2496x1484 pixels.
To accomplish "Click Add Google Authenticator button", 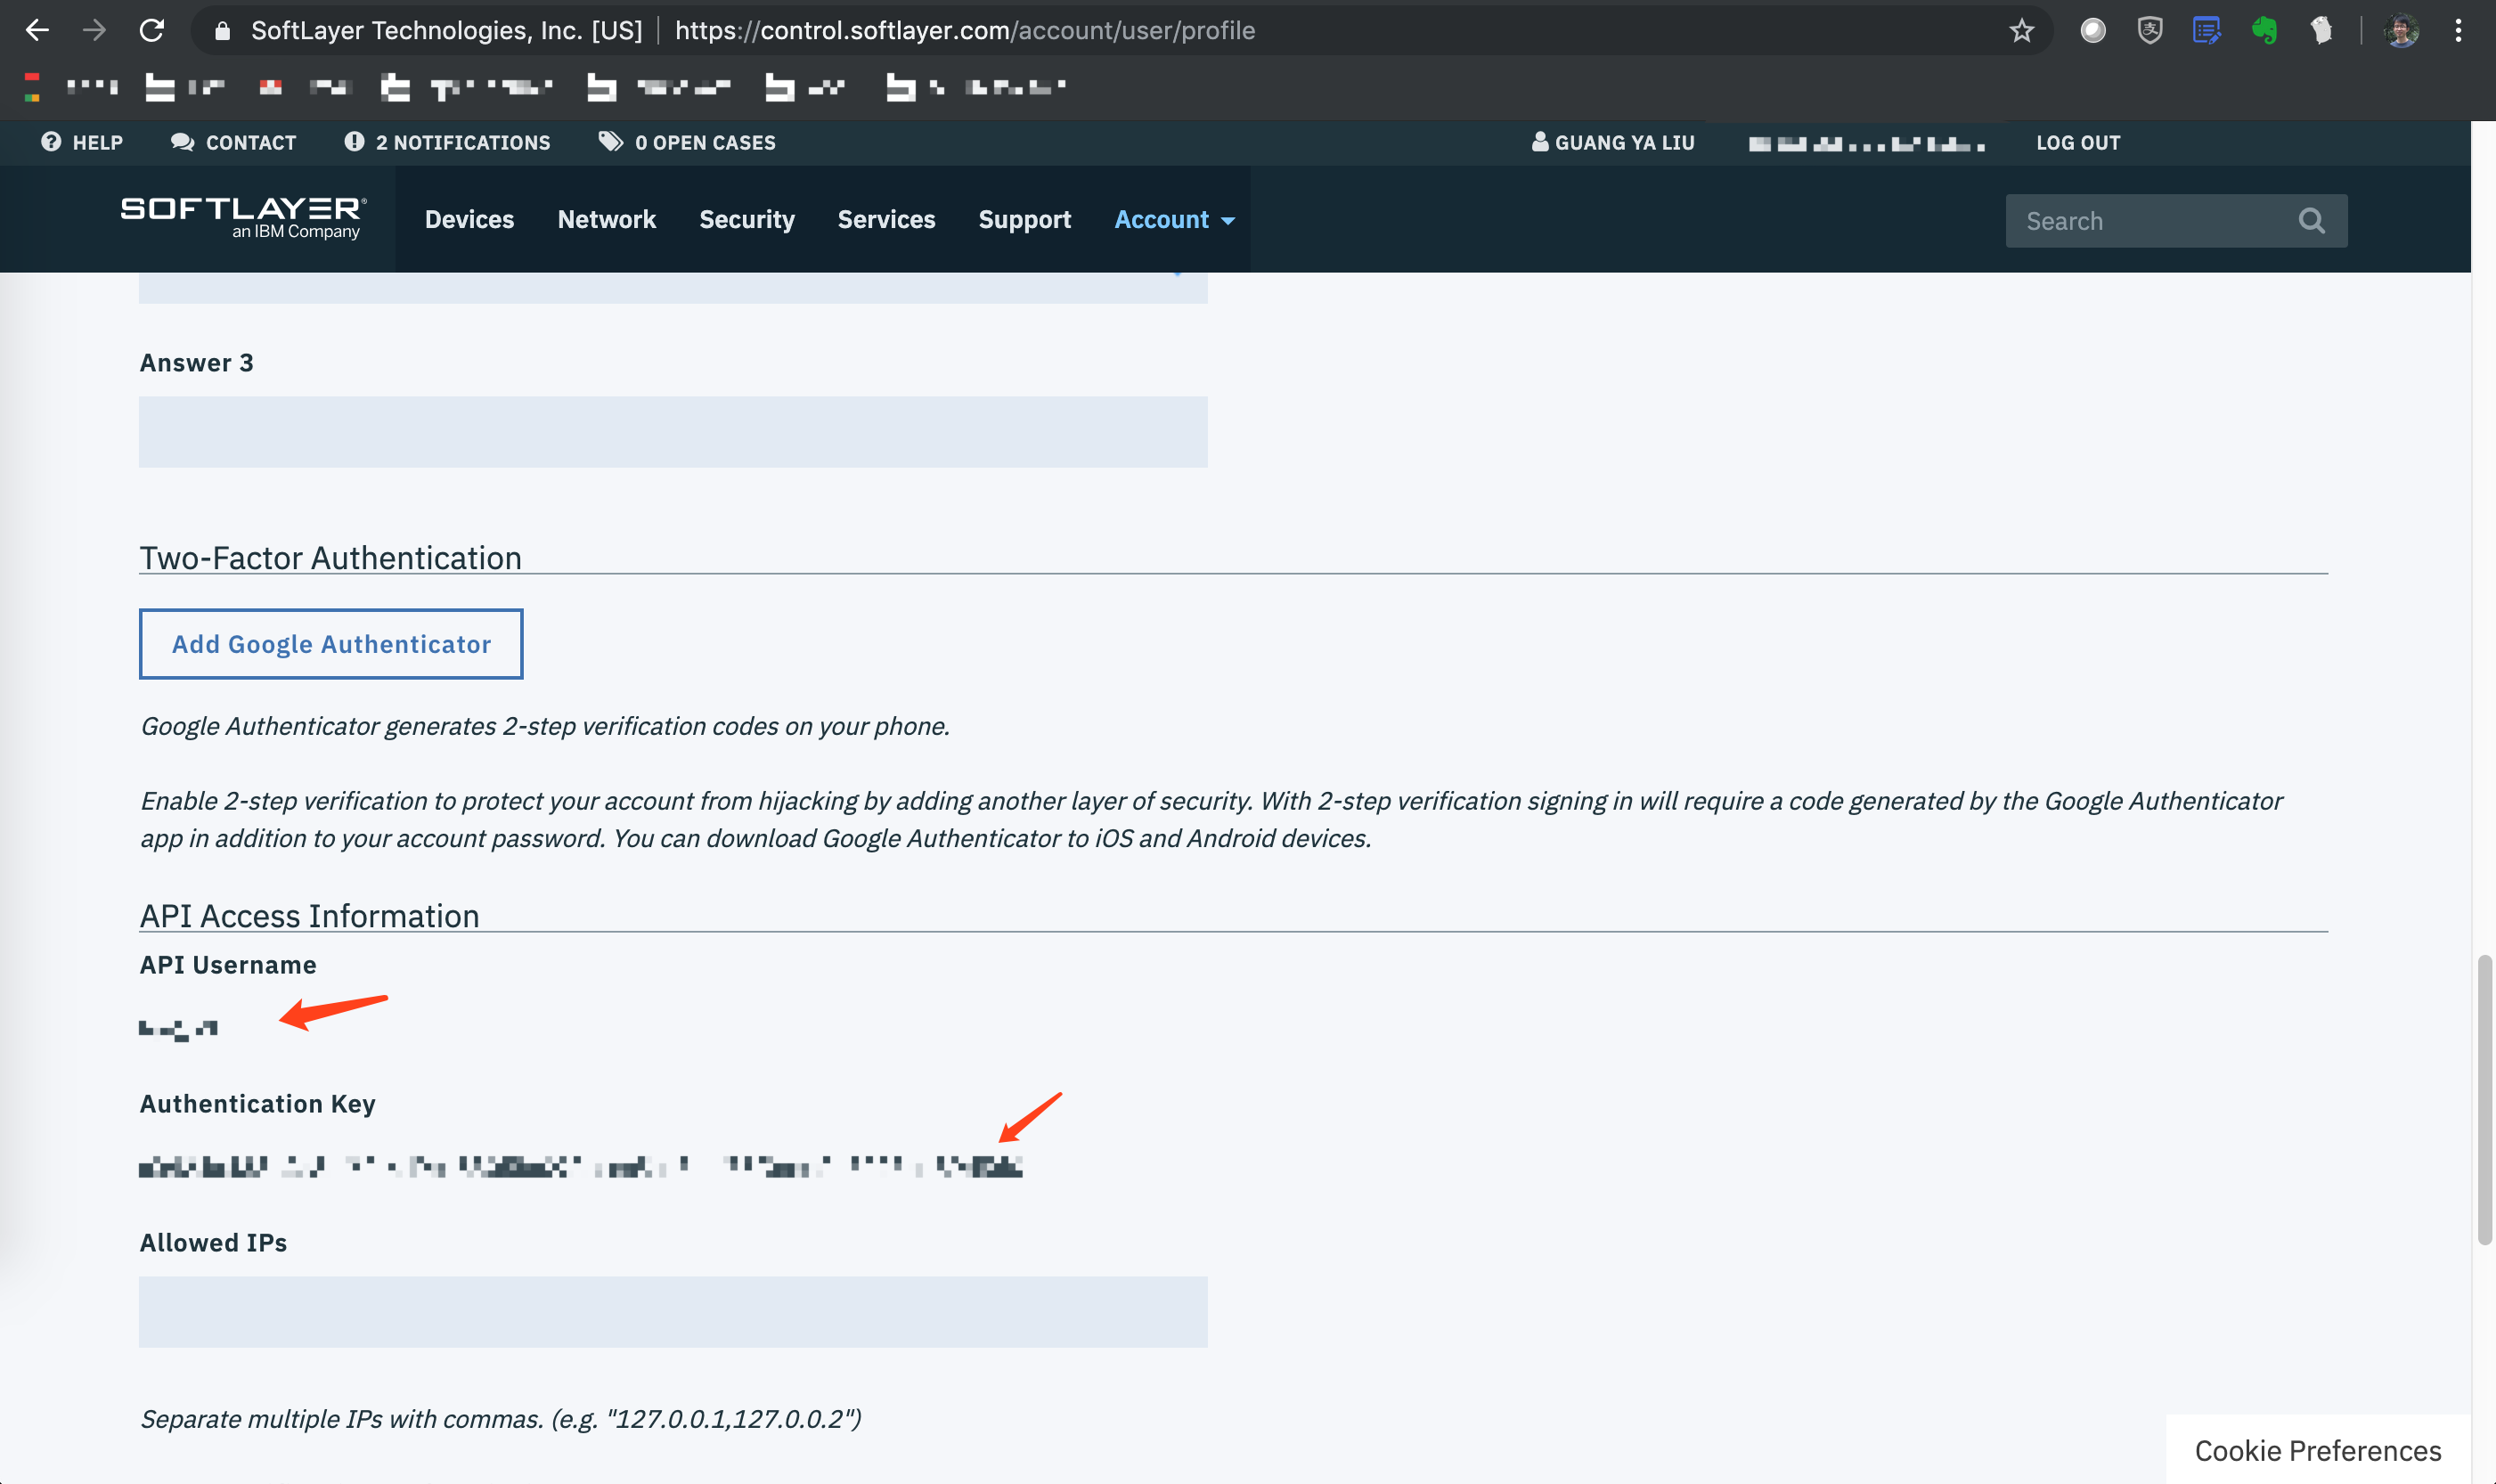I will [x=331, y=644].
